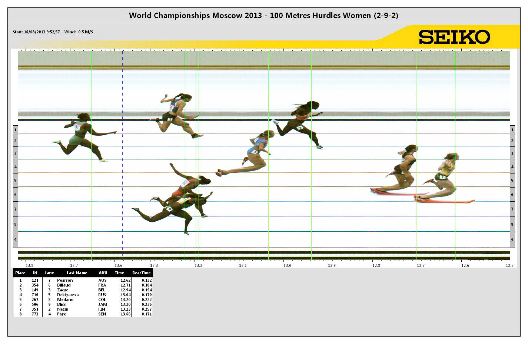
Task: Click the Last Name column header
Action: coord(77,273)
